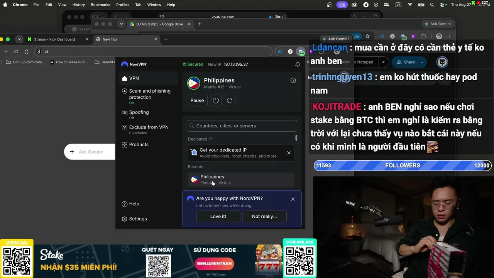Image resolution: width=494 pixels, height=278 pixels.
Task: Answer Love it! on the survey
Action: [x=218, y=217]
